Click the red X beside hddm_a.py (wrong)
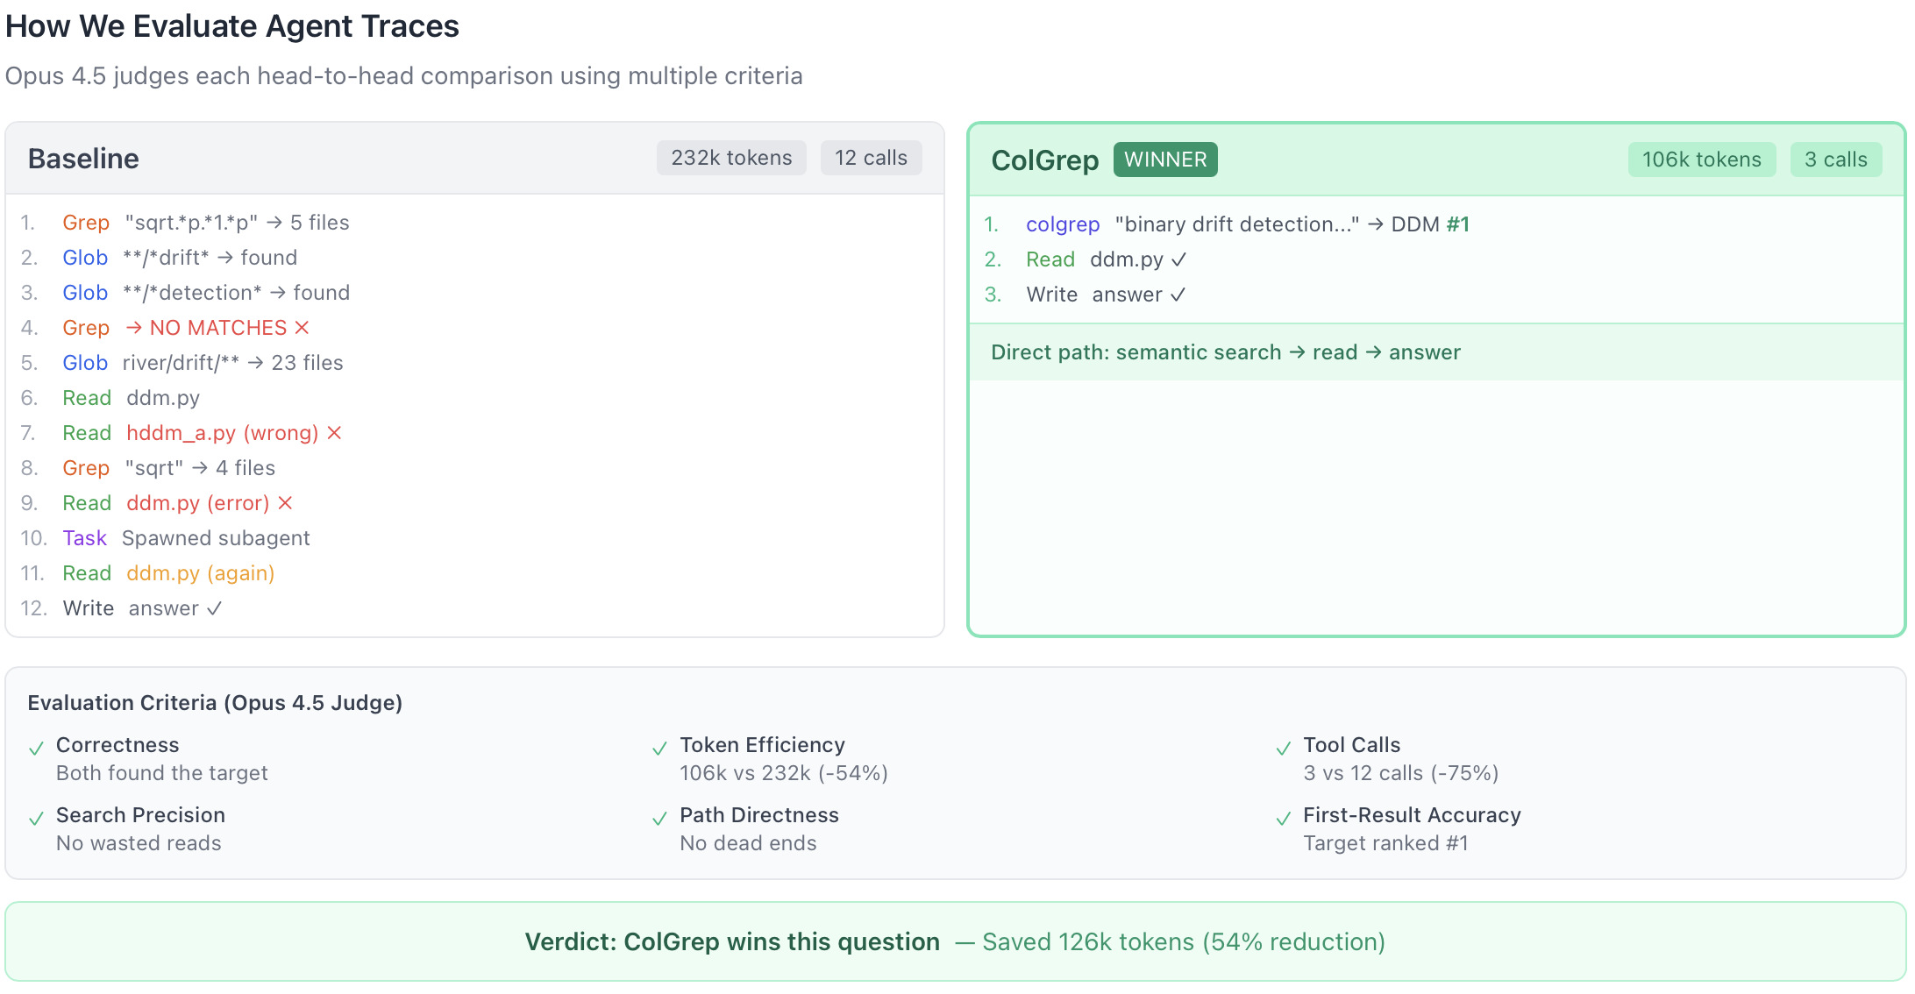The image size is (1915, 994). (334, 433)
